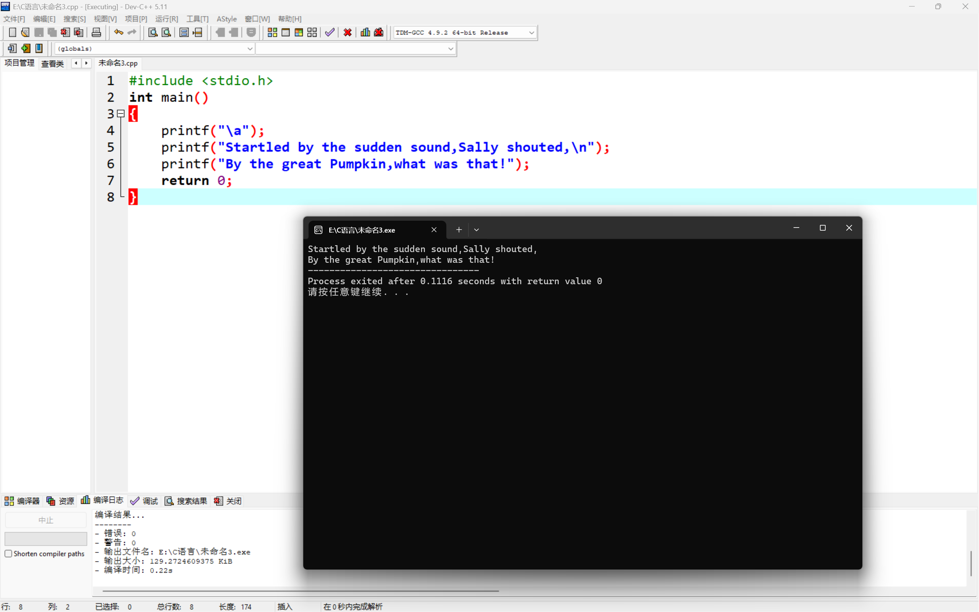Click the New file toolbar icon
Screen dimensions: 979x612
(x=12, y=33)
